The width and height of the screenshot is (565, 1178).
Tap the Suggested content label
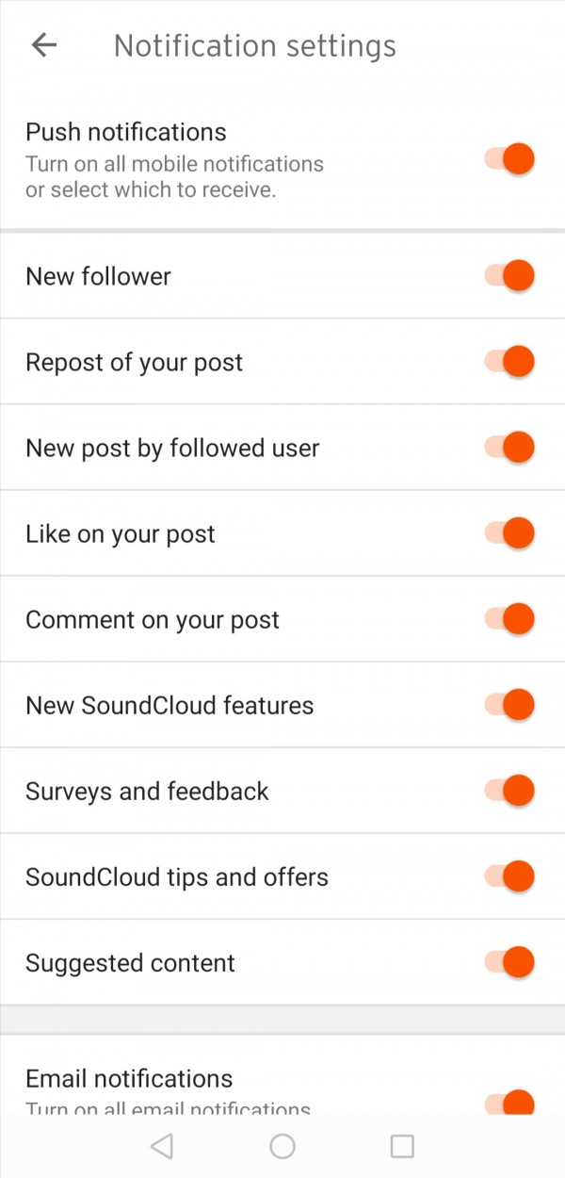(x=130, y=963)
